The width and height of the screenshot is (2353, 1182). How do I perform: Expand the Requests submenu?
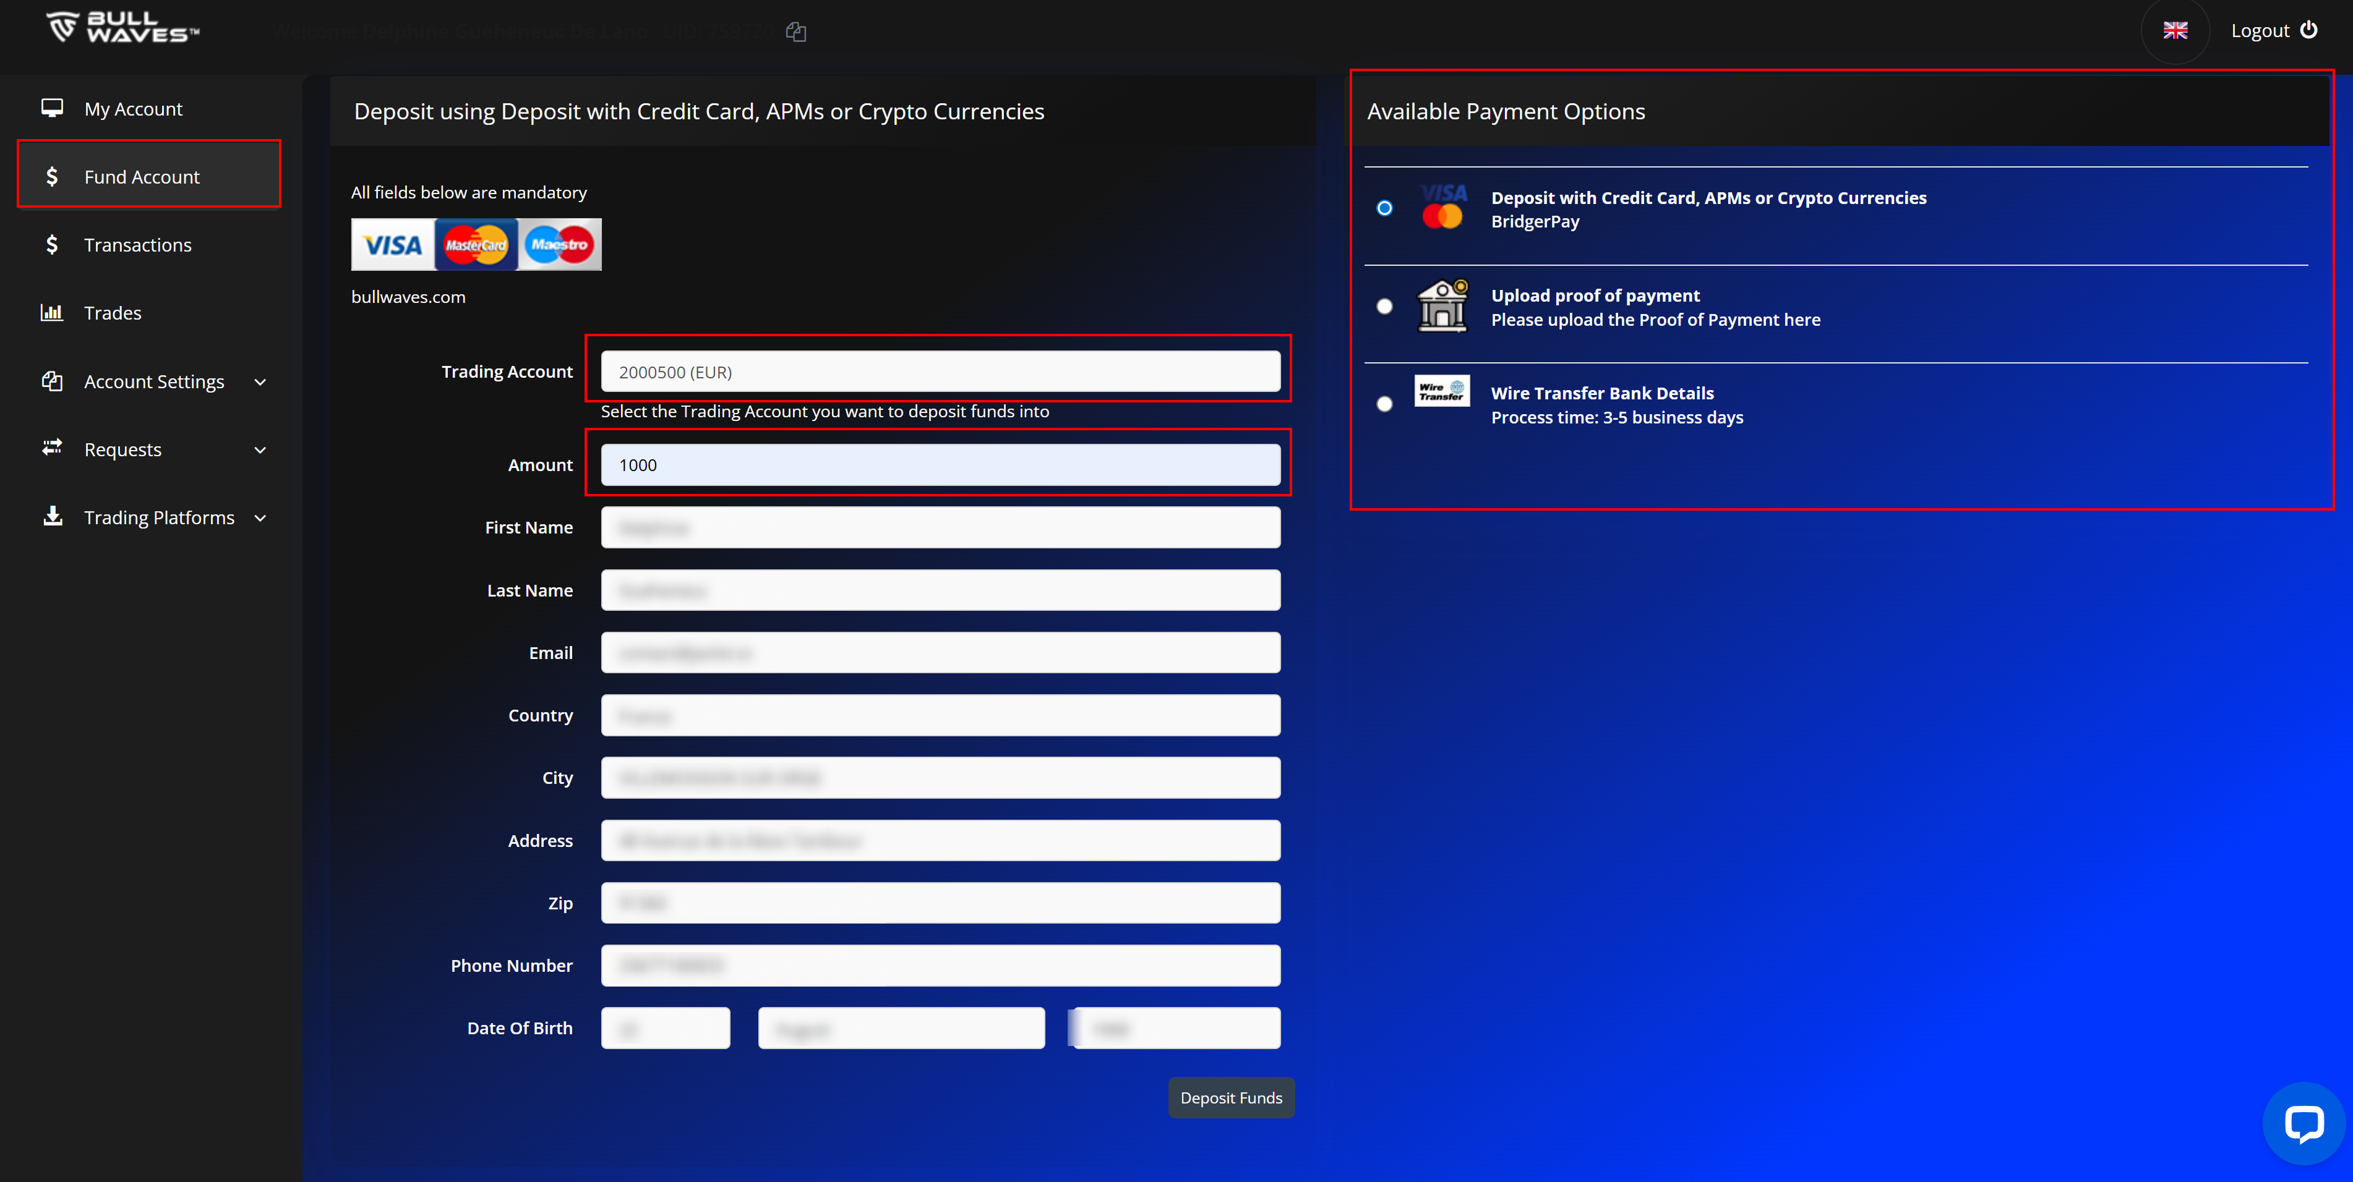coord(153,450)
